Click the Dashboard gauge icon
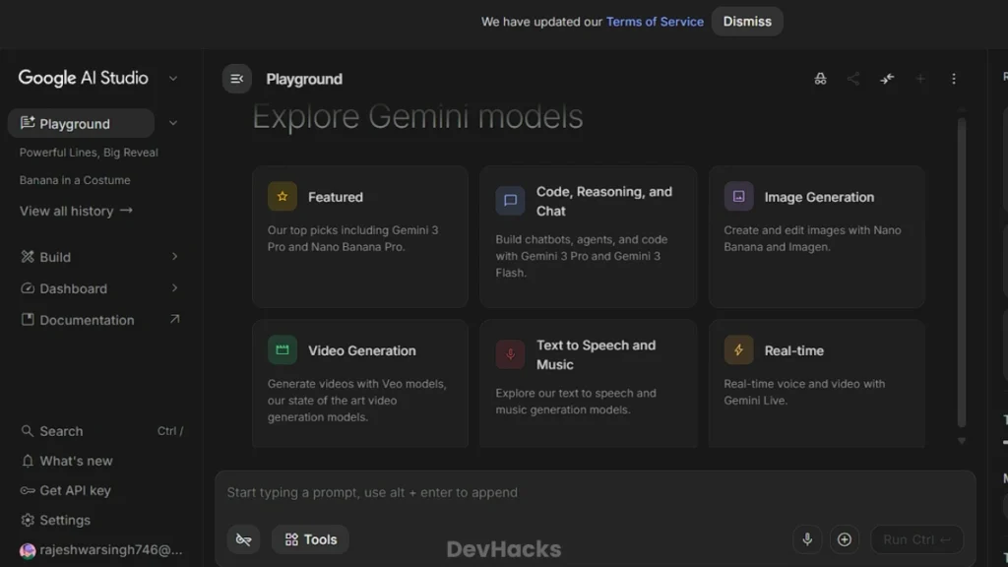Screen dimensions: 1008x567 click(27, 288)
